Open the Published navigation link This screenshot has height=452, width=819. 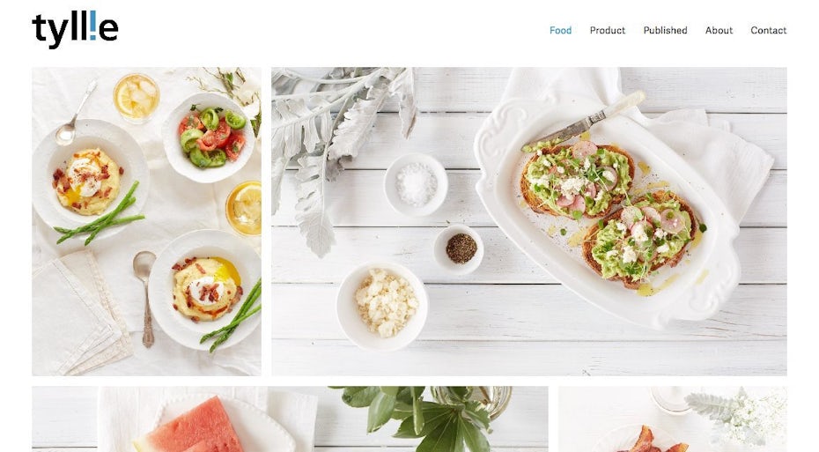coord(665,30)
